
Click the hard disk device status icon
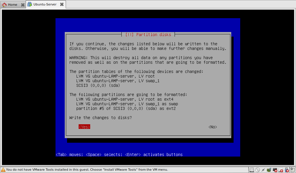(x=252, y=170)
